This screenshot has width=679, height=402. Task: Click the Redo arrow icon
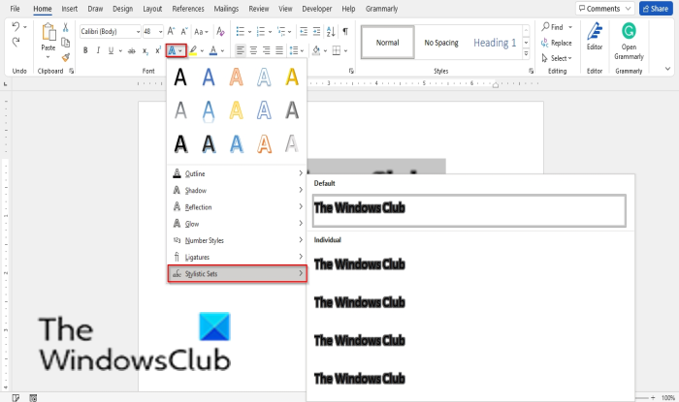point(16,42)
